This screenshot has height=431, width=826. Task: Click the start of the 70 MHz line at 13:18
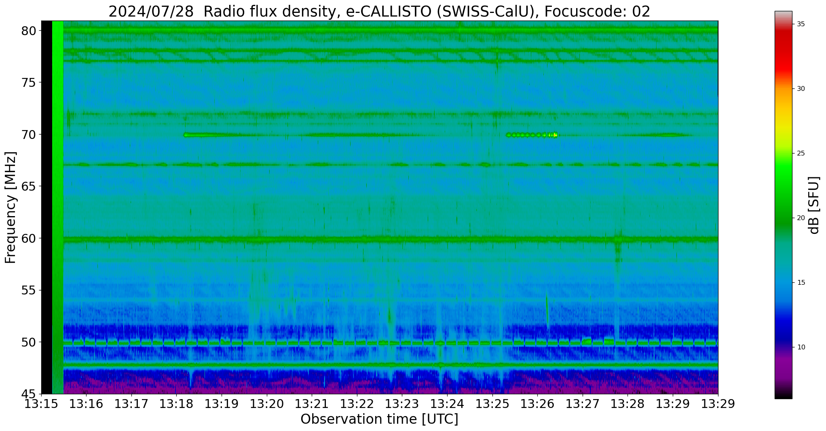(x=186, y=135)
